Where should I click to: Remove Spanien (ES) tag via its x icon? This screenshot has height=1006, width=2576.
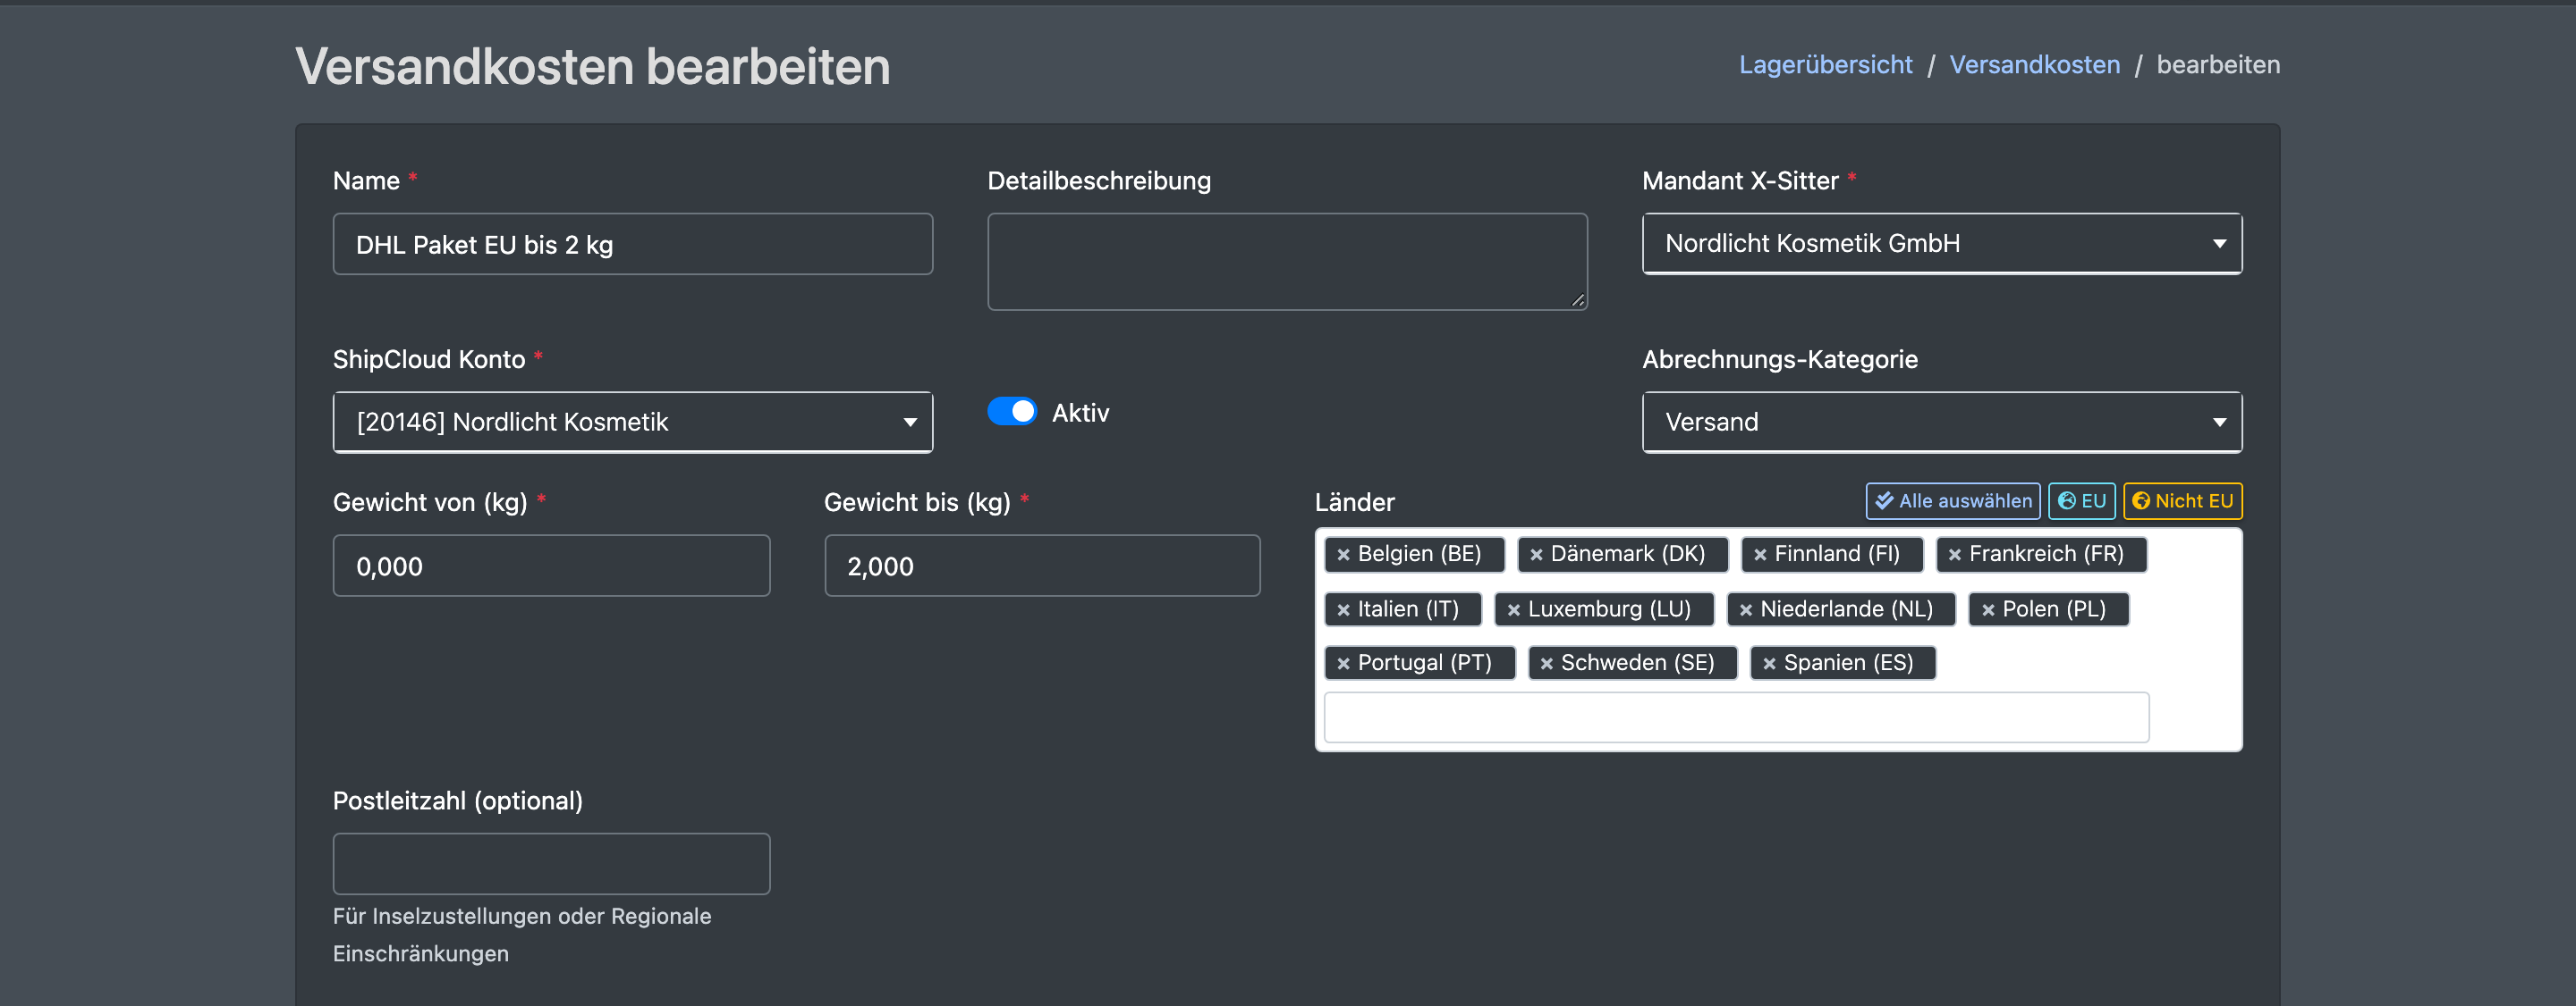pos(1769,663)
